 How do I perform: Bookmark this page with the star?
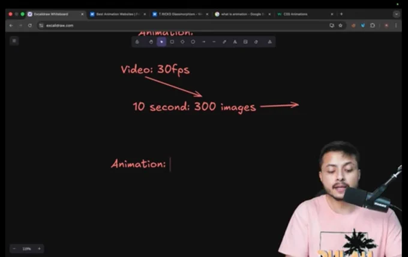340,26
